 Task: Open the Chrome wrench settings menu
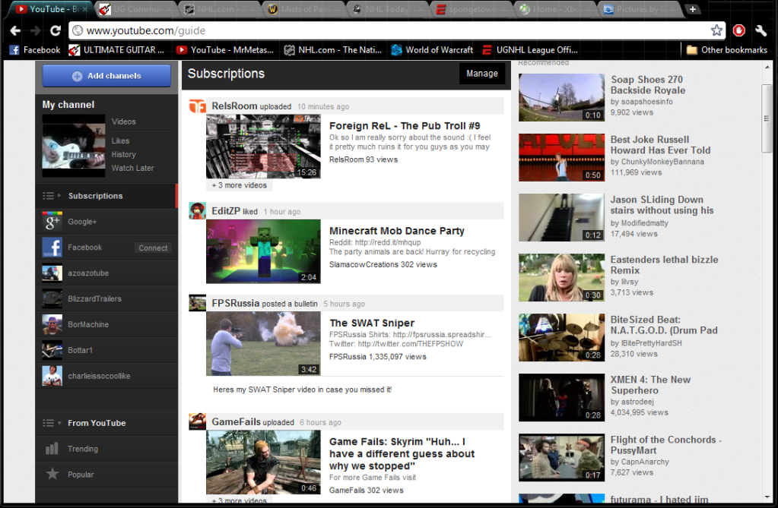tap(761, 30)
